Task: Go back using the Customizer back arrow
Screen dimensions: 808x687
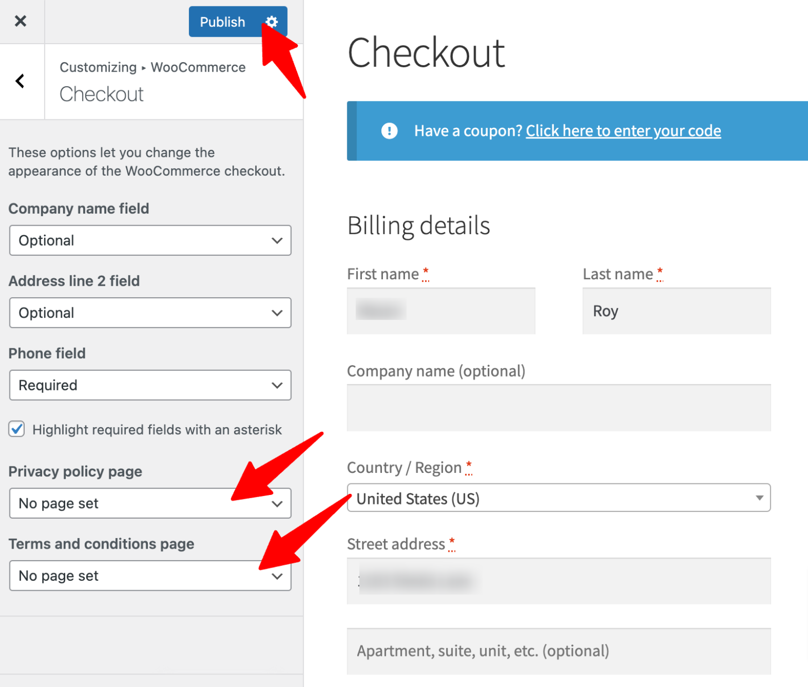Action: (x=20, y=81)
